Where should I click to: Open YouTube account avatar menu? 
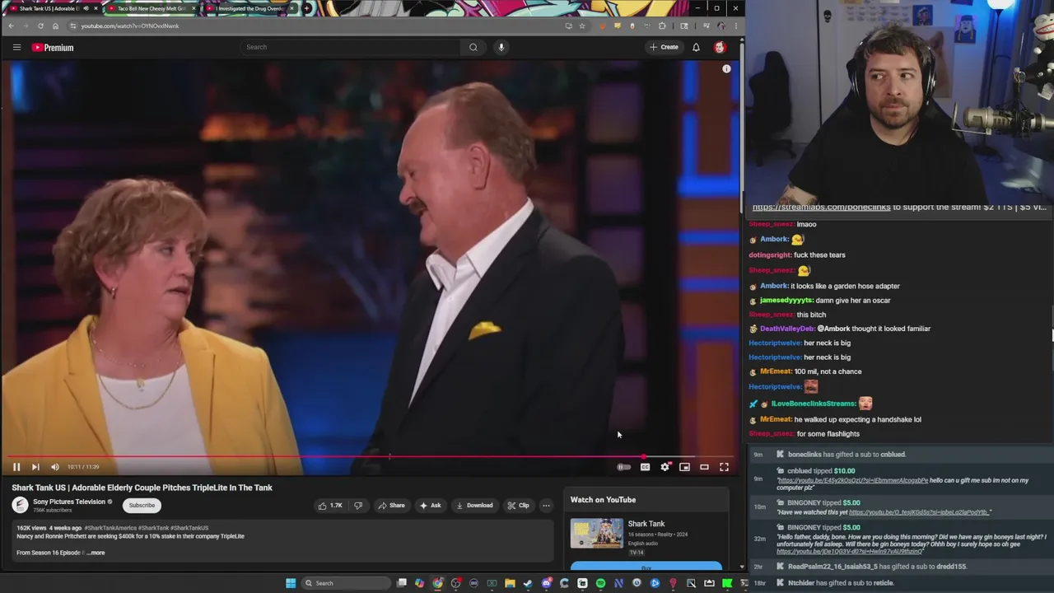[x=720, y=47]
